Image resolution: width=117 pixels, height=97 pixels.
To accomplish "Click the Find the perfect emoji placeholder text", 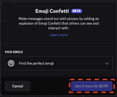I will point(36,63).
